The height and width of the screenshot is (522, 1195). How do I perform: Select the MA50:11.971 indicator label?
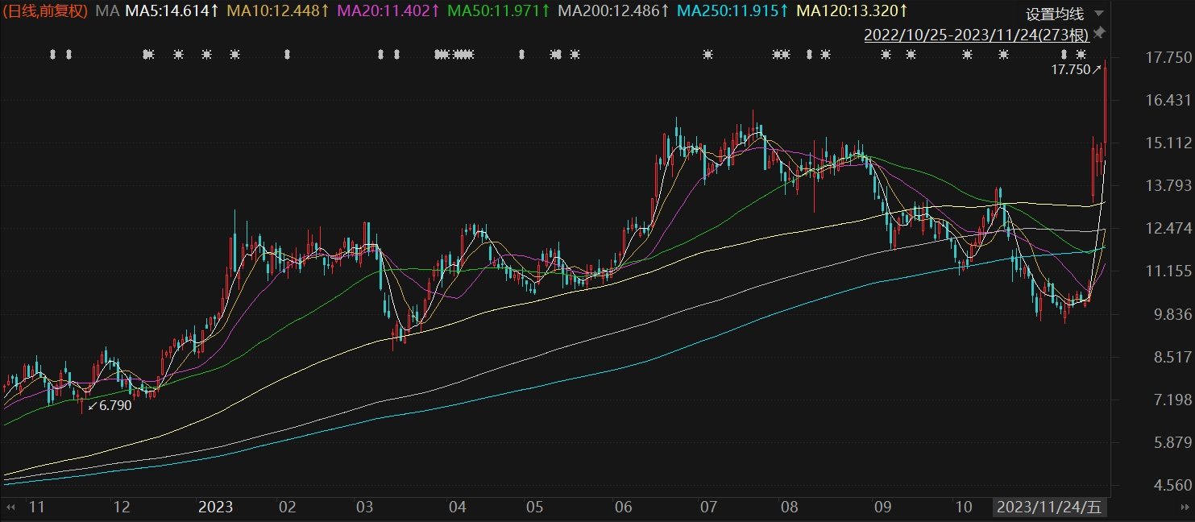(499, 11)
